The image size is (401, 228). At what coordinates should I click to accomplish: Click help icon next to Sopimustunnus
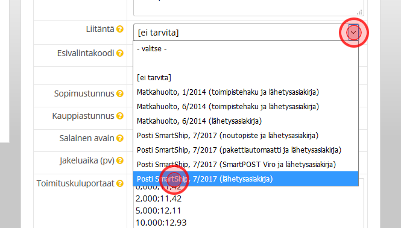click(x=119, y=93)
